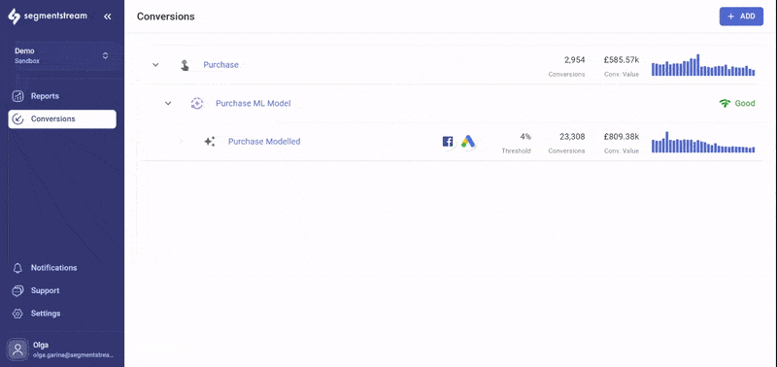Click the Purchase Modelled sparkle icon

pyautogui.click(x=210, y=142)
